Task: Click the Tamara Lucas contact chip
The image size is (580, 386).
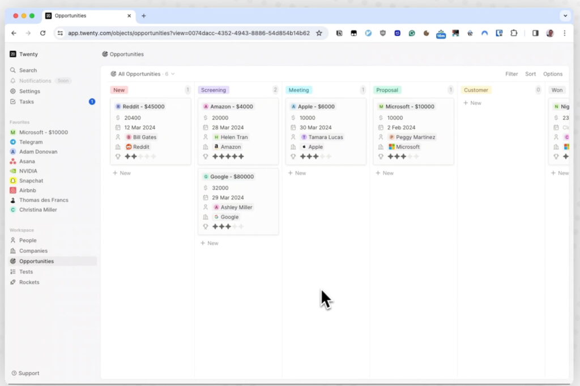Action: click(x=322, y=137)
